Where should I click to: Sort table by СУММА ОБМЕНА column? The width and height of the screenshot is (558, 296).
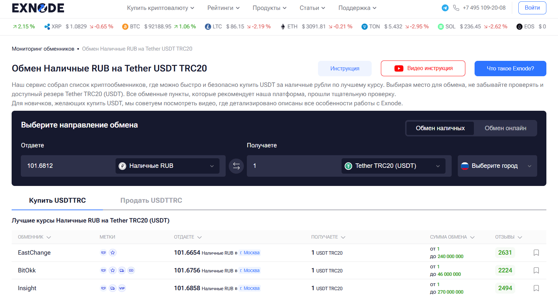[452, 237]
